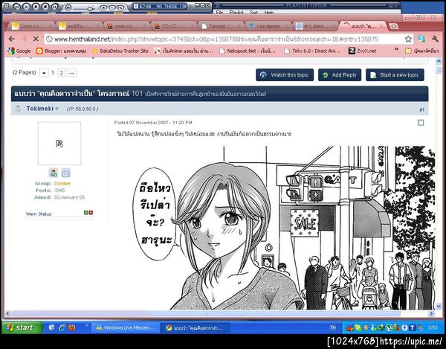Click the post number #1 link
The width and height of the screenshot is (446, 349).
tap(421, 109)
